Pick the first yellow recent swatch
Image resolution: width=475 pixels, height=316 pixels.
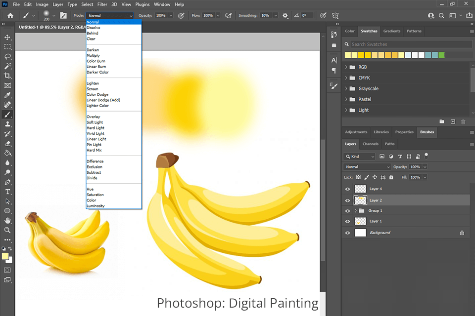(347, 55)
